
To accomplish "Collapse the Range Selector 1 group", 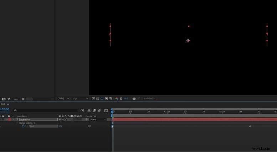I will 17,123.
